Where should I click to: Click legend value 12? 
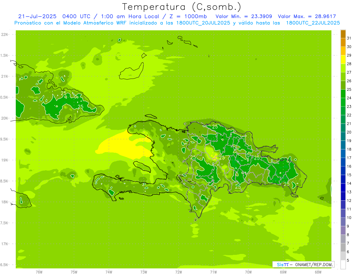point(349,201)
